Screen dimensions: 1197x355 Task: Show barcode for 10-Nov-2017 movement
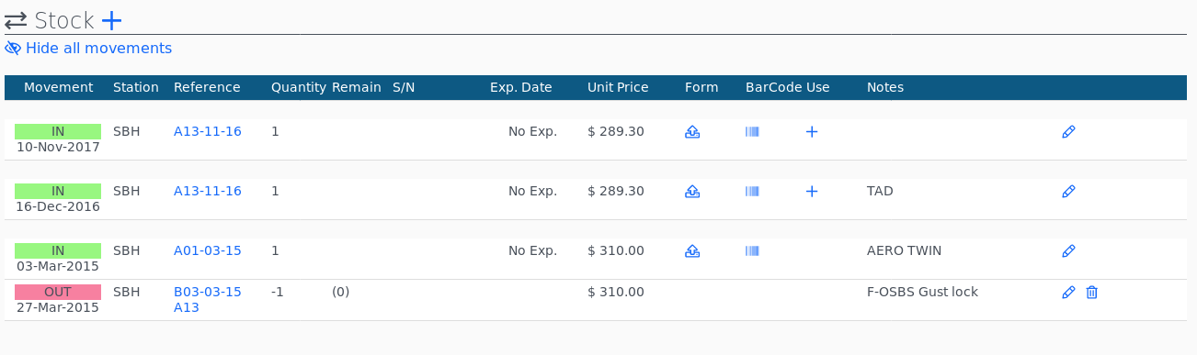(x=753, y=132)
